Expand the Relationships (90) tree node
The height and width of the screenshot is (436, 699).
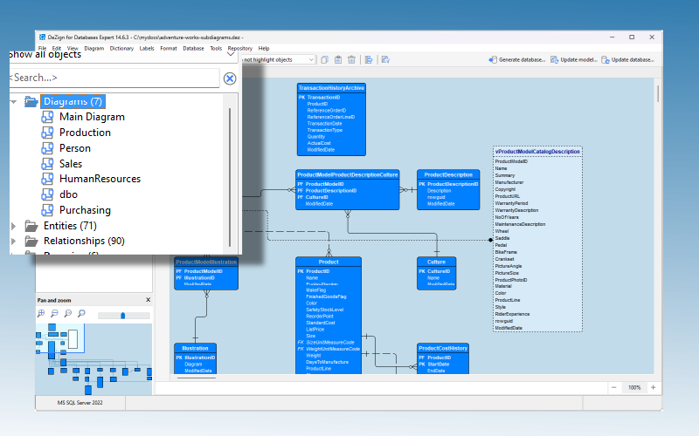point(13,242)
